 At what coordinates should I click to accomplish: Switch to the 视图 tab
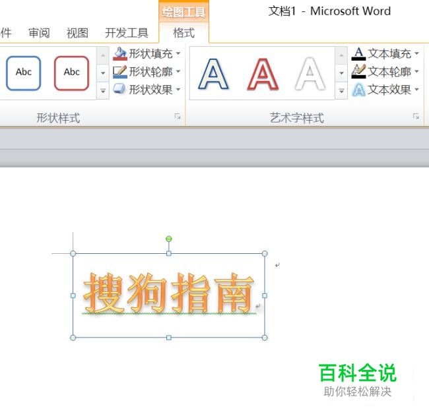pos(77,33)
